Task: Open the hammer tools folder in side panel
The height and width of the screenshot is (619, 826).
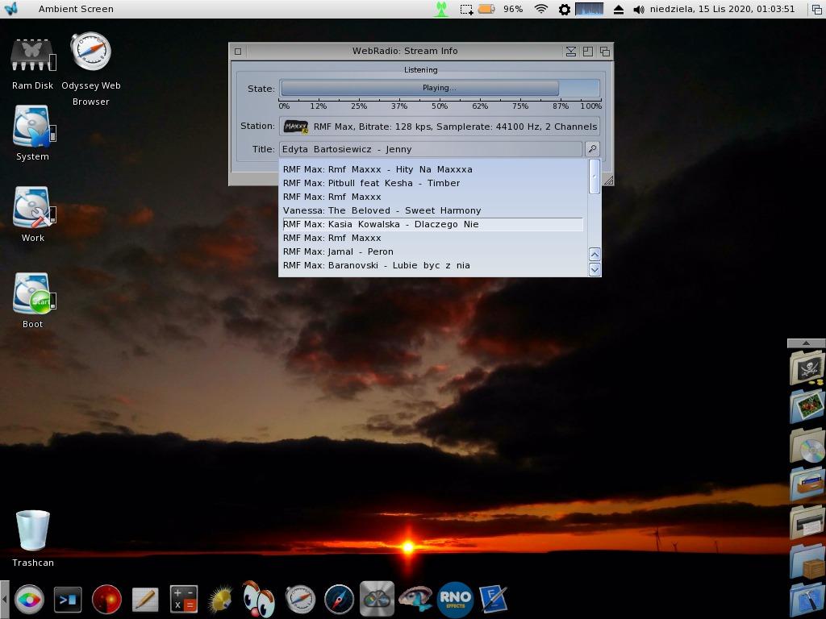Action: [x=807, y=600]
